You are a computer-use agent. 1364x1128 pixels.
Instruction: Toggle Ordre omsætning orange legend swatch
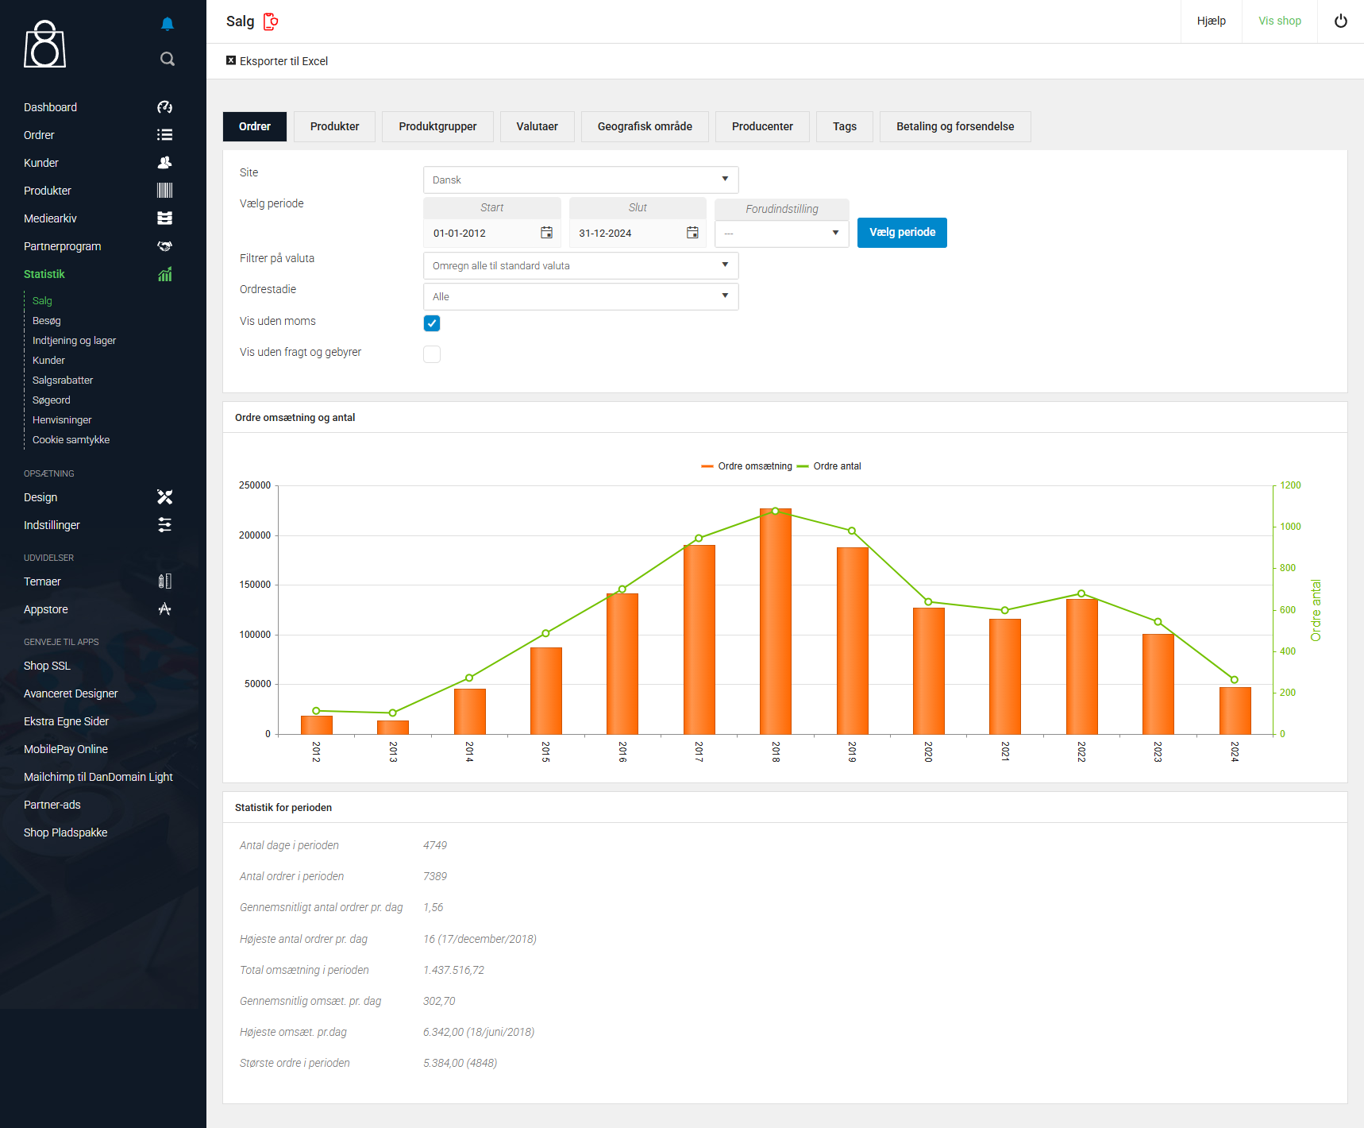(x=707, y=466)
